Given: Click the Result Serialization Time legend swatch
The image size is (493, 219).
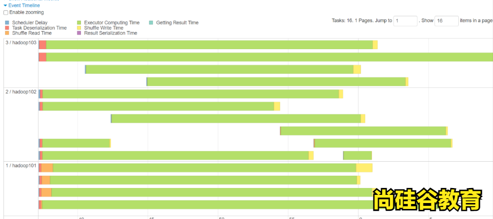Looking at the screenshot, I should point(79,33).
